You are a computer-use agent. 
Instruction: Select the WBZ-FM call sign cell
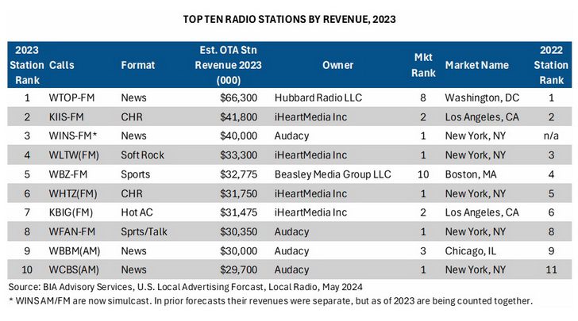[68, 174]
